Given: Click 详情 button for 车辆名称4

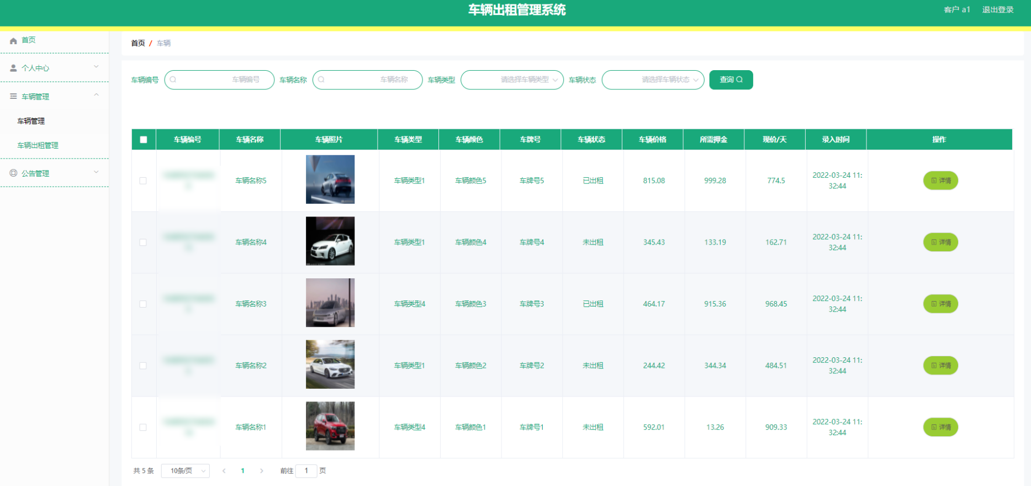Looking at the screenshot, I should click(x=940, y=242).
